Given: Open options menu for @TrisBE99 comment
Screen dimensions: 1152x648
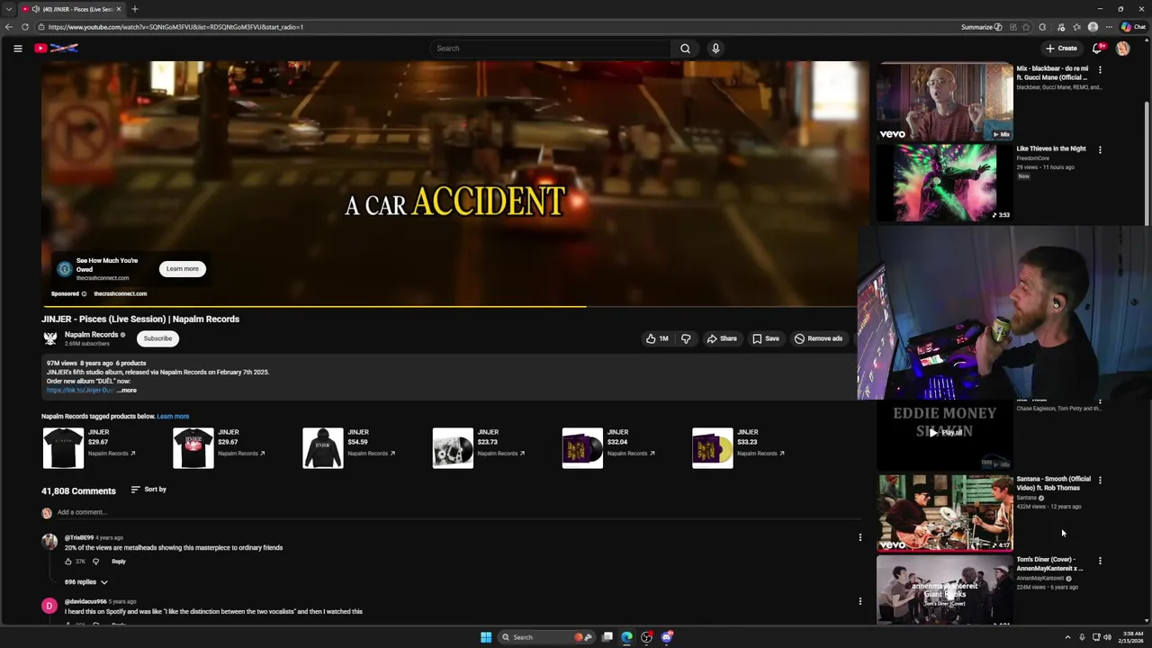Looking at the screenshot, I should coord(859,538).
